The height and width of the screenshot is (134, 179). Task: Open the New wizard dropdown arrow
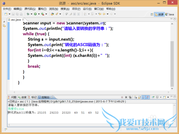coord(9,14)
